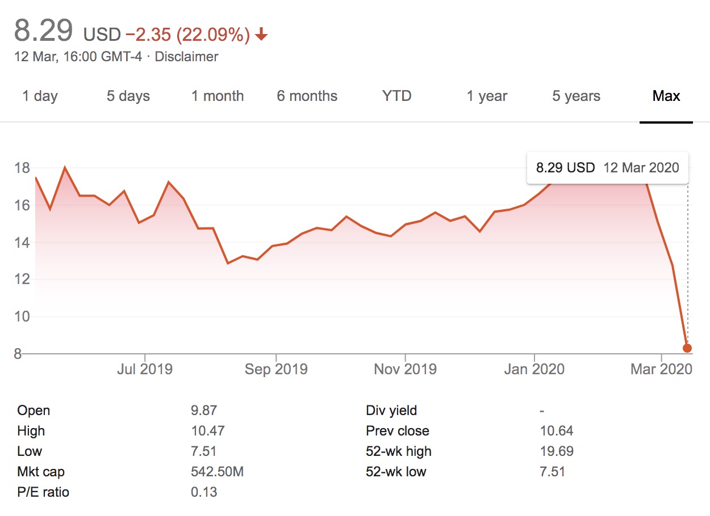710x516 pixels.
Task: View the 5 years chart tab
Action: (x=576, y=96)
